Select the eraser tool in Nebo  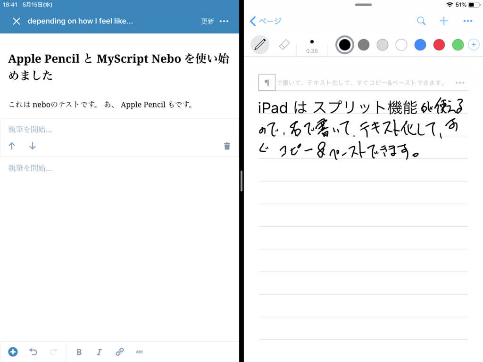click(x=284, y=45)
